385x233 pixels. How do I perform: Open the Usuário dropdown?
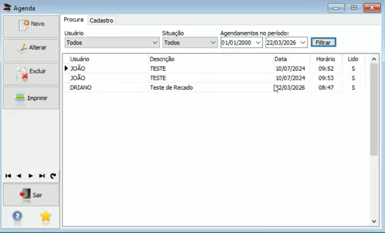pos(112,43)
